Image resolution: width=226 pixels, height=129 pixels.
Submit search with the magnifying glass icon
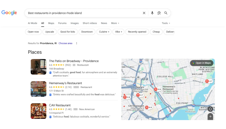166,13
